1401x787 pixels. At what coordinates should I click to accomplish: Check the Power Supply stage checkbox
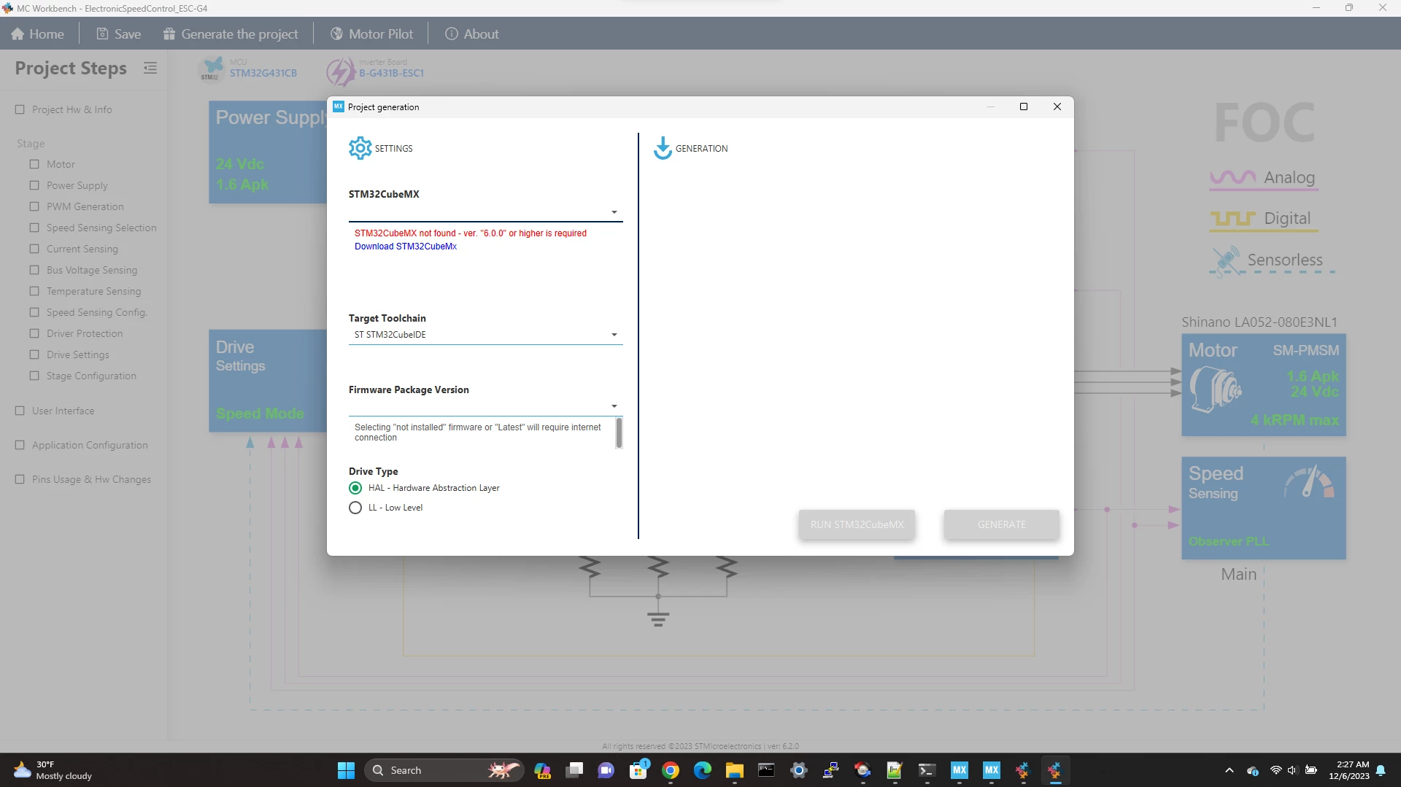click(34, 185)
